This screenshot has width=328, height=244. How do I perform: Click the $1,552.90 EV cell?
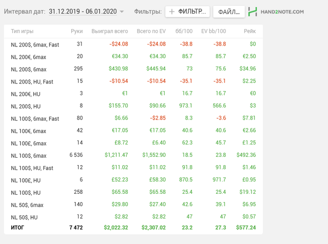point(154,155)
